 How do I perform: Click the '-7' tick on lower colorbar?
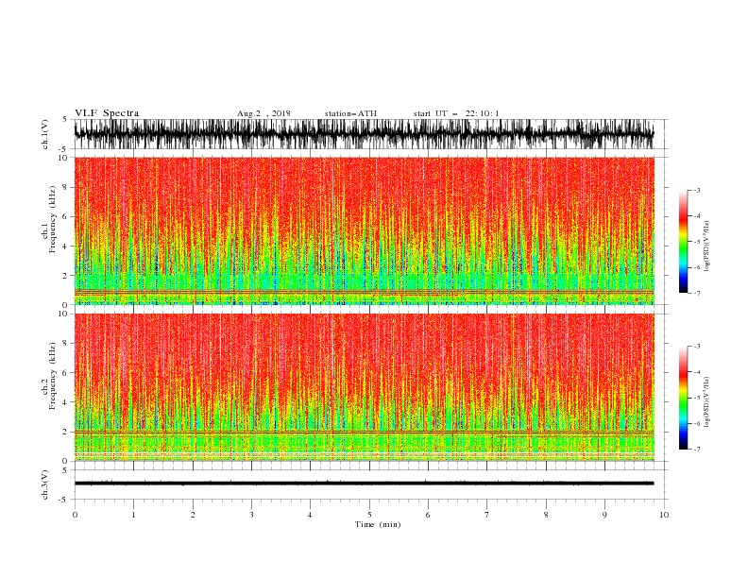pyautogui.click(x=696, y=450)
